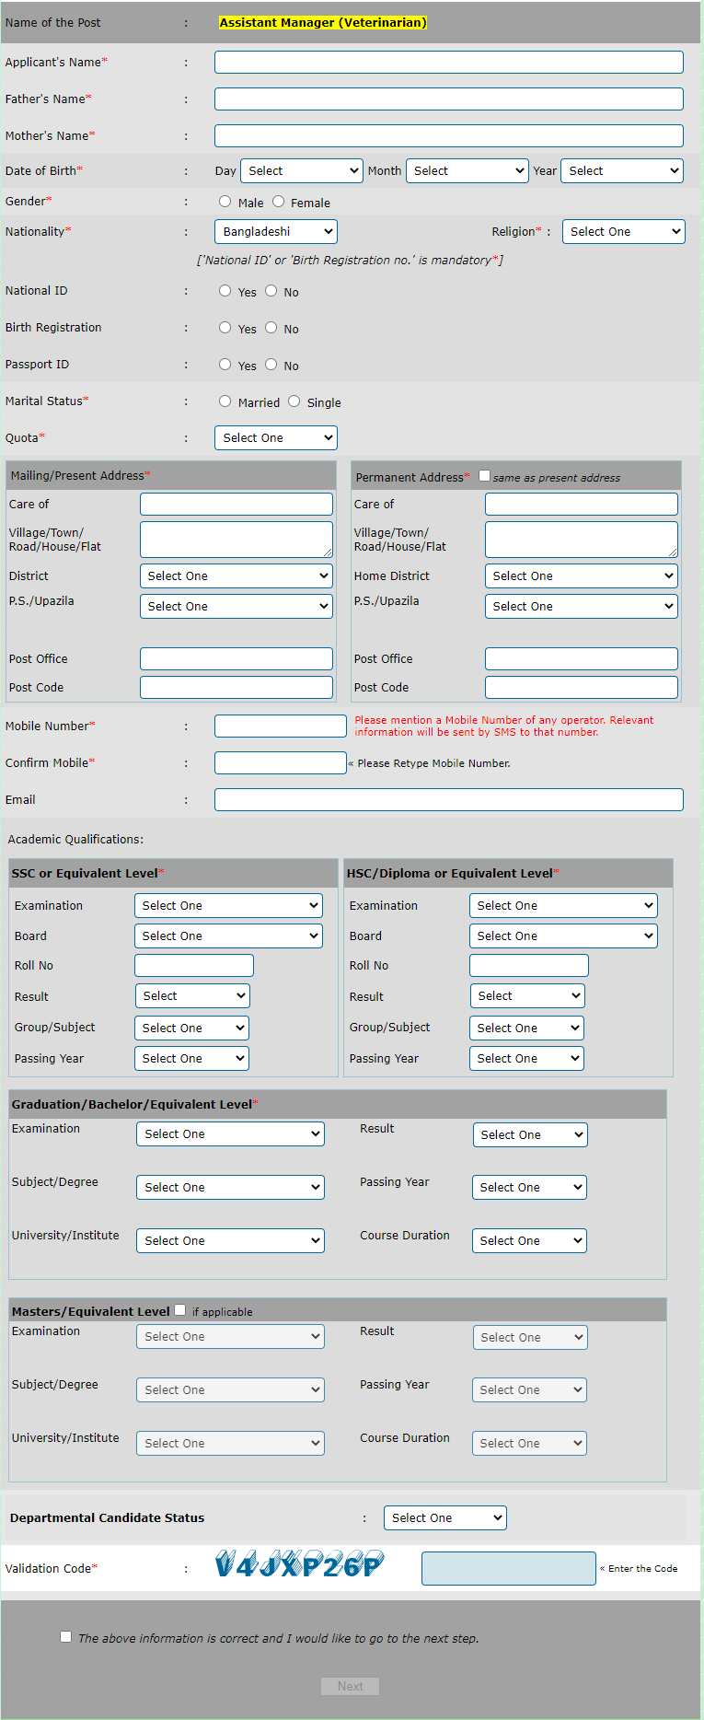Click the Father's Name field
This screenshot has width=704, height=1720.
click(449, 99)
